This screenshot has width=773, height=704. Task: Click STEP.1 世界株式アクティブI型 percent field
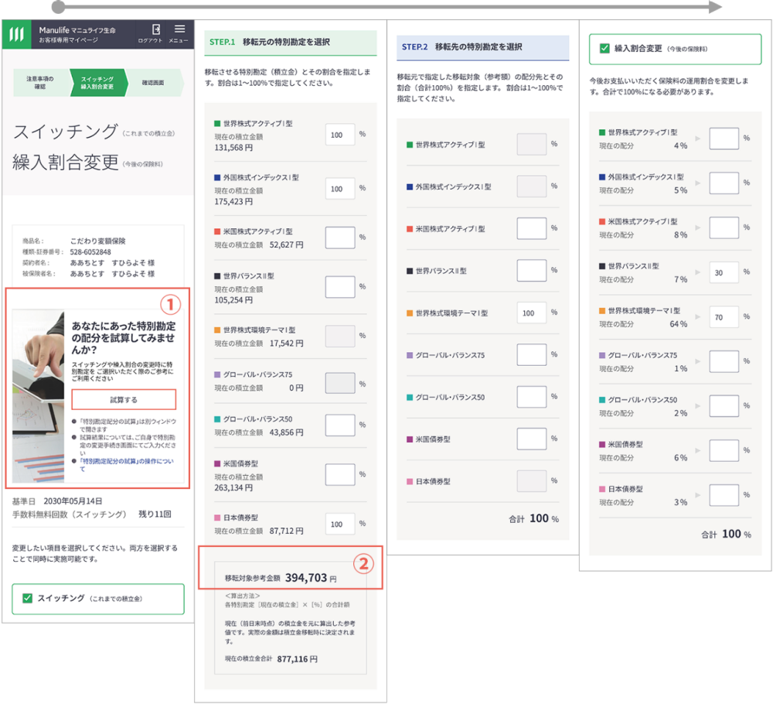click(340, 135)
